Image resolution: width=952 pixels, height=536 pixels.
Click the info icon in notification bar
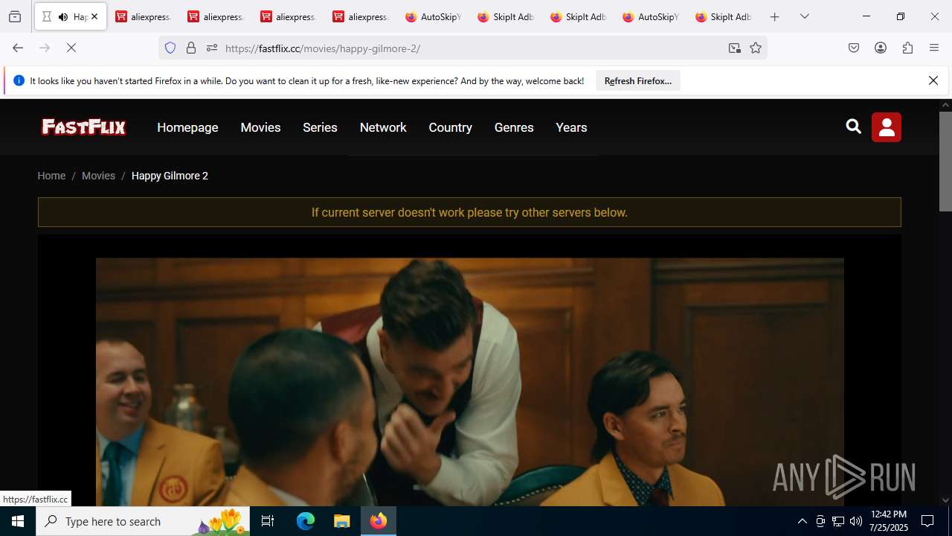[x=19, y=80]
